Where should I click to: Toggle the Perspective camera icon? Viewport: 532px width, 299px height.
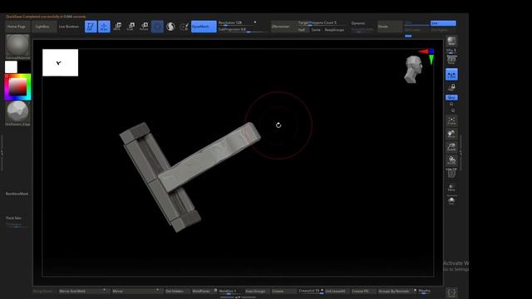point(451,60)
